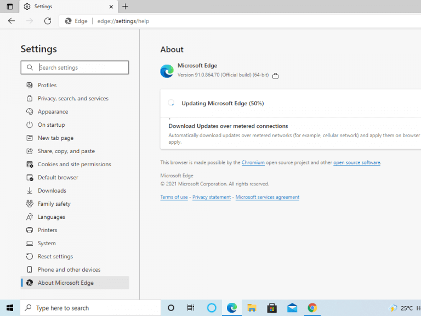The height and width of the screenshot is (316, 421).
Task: Click in the Search settings field
Action: click(x=81, y=67)
